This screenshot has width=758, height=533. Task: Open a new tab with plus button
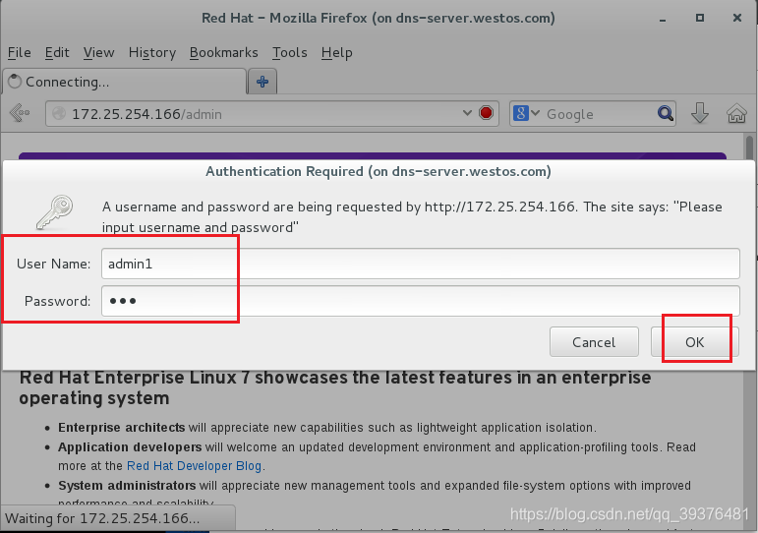(x=262, y=82)
